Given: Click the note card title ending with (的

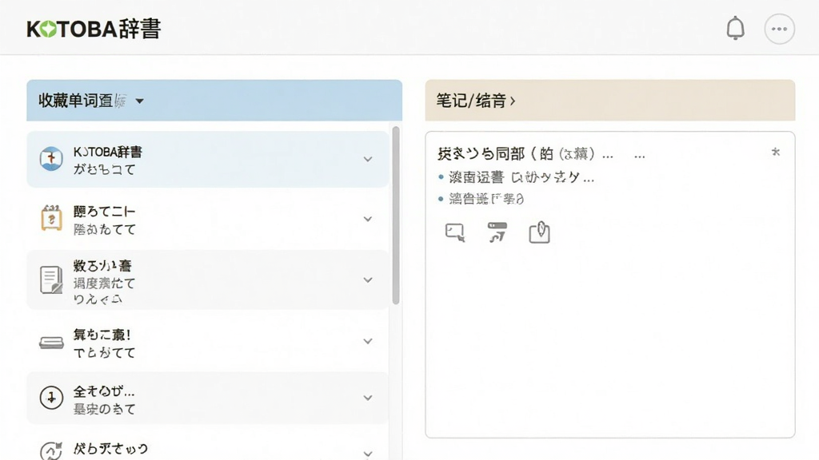Looking at the screenshot, I should (x=495, y=154).
